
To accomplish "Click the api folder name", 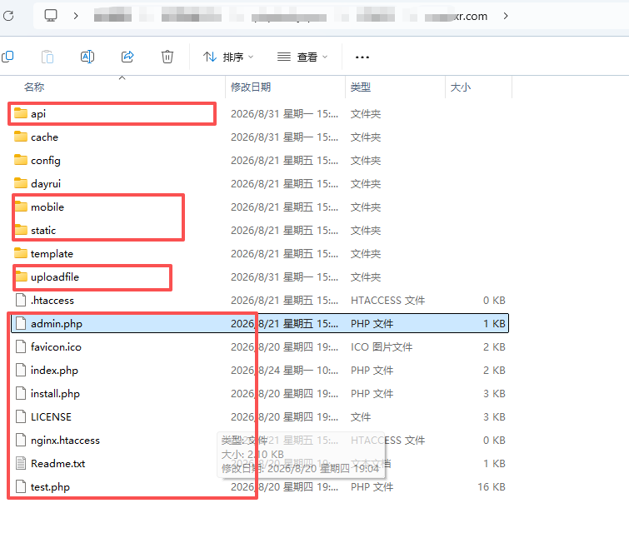I will 38,114.
